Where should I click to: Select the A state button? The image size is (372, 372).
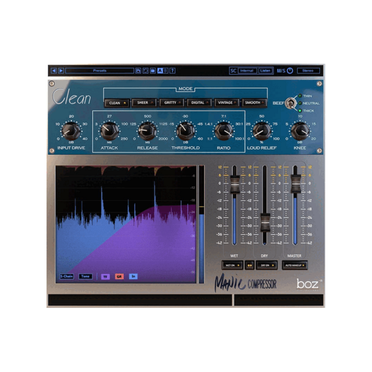pos(160,71)
